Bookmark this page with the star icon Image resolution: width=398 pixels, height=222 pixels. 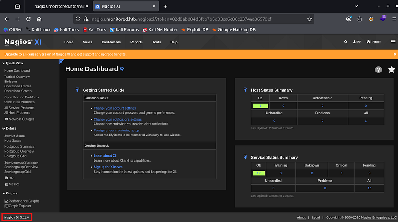point(309,19)
